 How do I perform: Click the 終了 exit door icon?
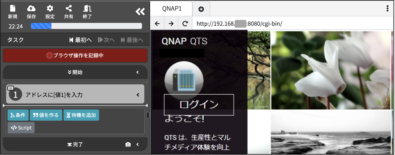(x=87, y=9)
